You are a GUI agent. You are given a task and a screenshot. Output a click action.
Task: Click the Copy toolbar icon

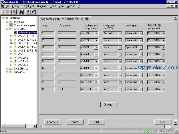9,12
